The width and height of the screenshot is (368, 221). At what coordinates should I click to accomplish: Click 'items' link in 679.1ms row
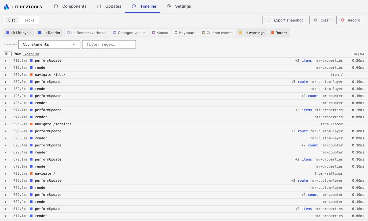point(307,159)
